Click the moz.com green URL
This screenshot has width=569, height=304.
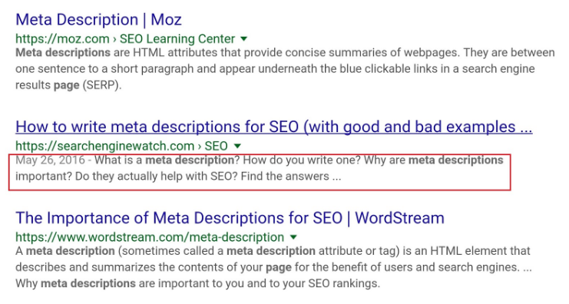(x=62, y=39)
